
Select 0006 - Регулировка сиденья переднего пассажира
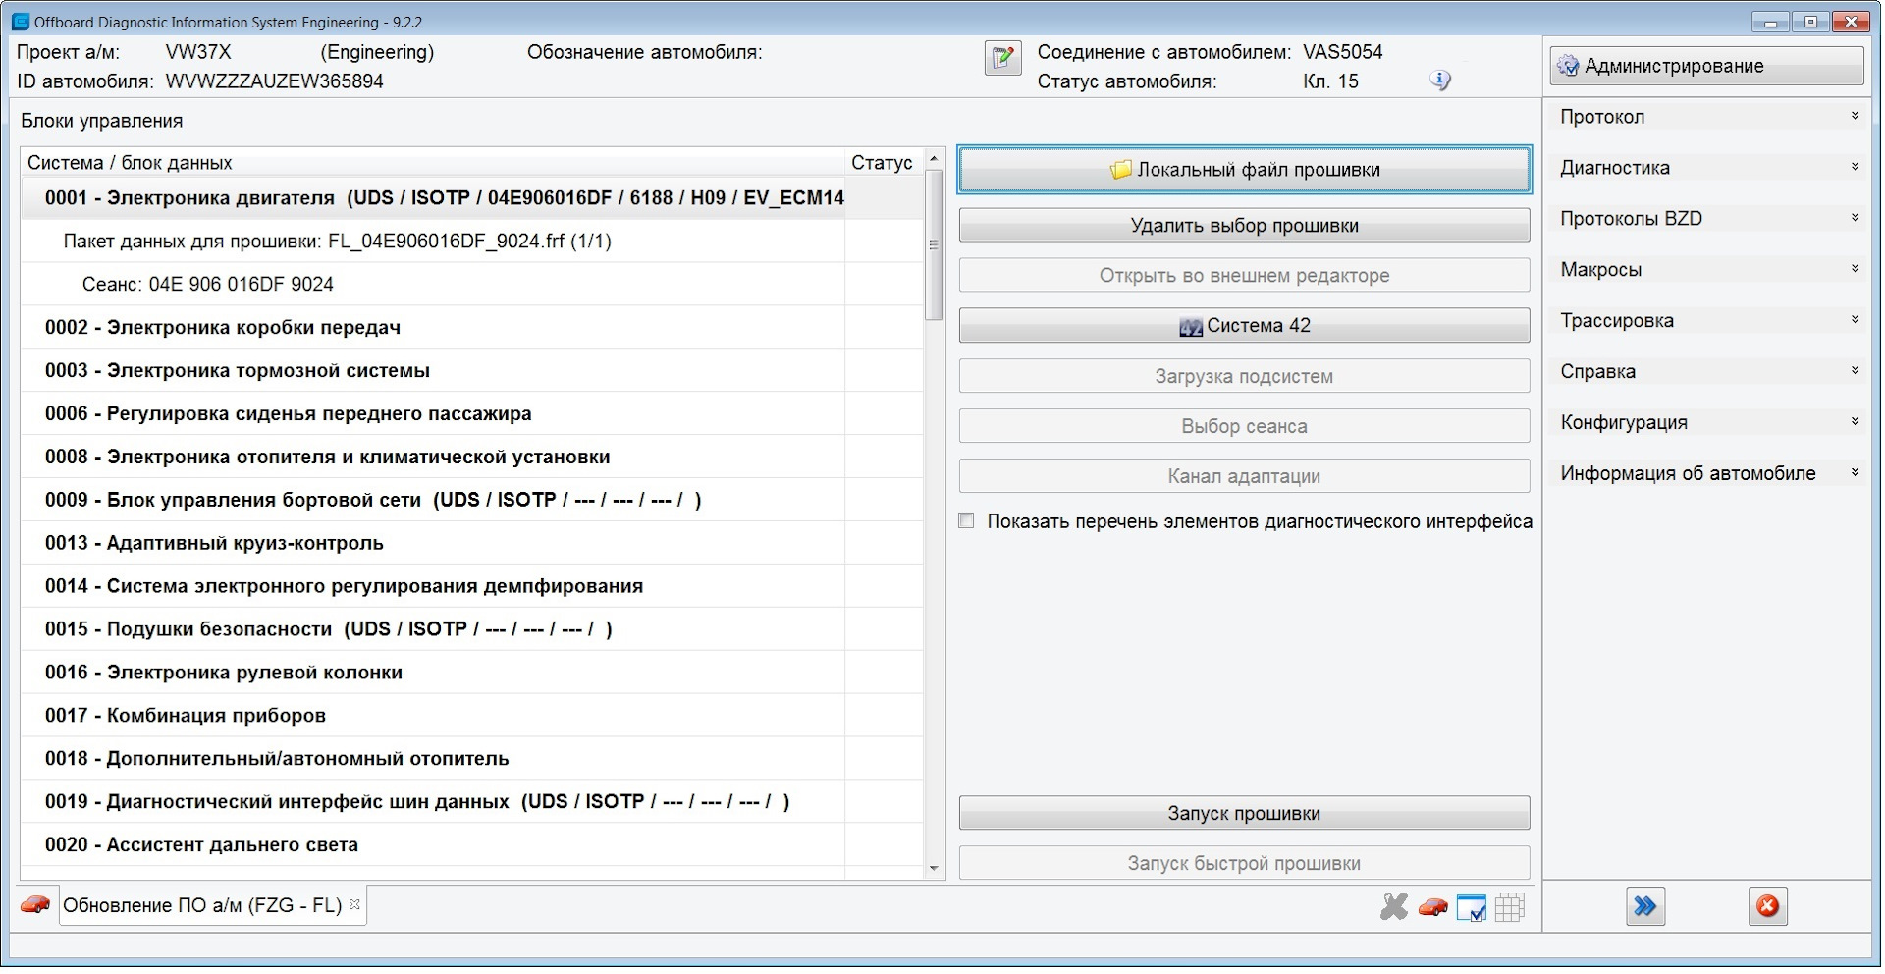(x=472, y=414)
